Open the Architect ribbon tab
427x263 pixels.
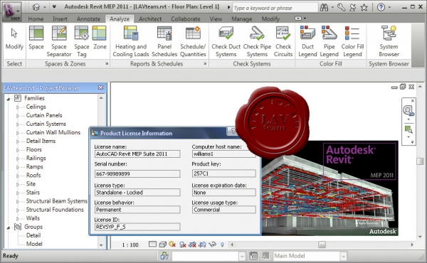point(150,18)
